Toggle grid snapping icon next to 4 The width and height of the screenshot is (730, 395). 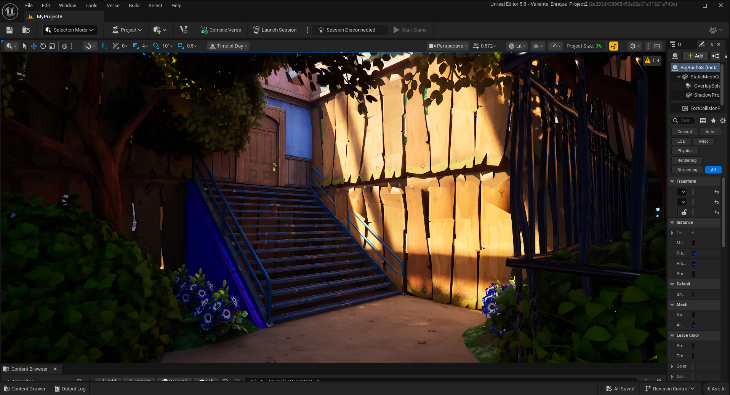pos(136,46)
